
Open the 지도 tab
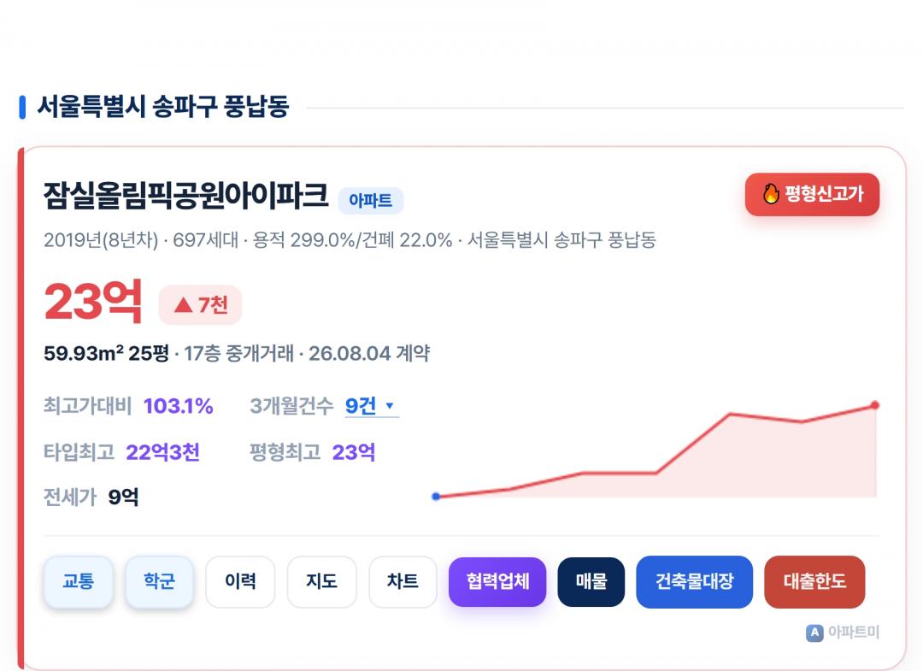click(321, 581)
